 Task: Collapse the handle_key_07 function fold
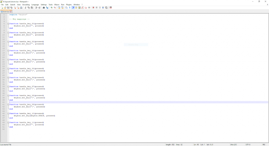click(x=8, y=87)
